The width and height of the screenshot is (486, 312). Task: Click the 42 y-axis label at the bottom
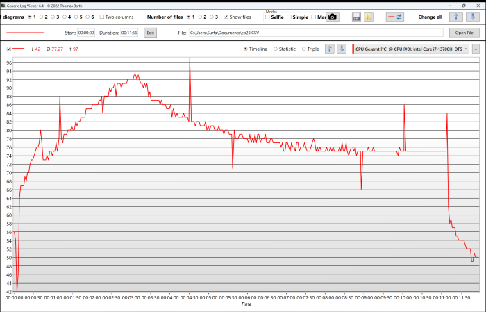[x=9, y=292]
